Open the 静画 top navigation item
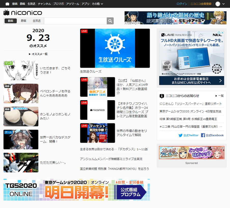 pyautogui.click(x=22, y=4)
